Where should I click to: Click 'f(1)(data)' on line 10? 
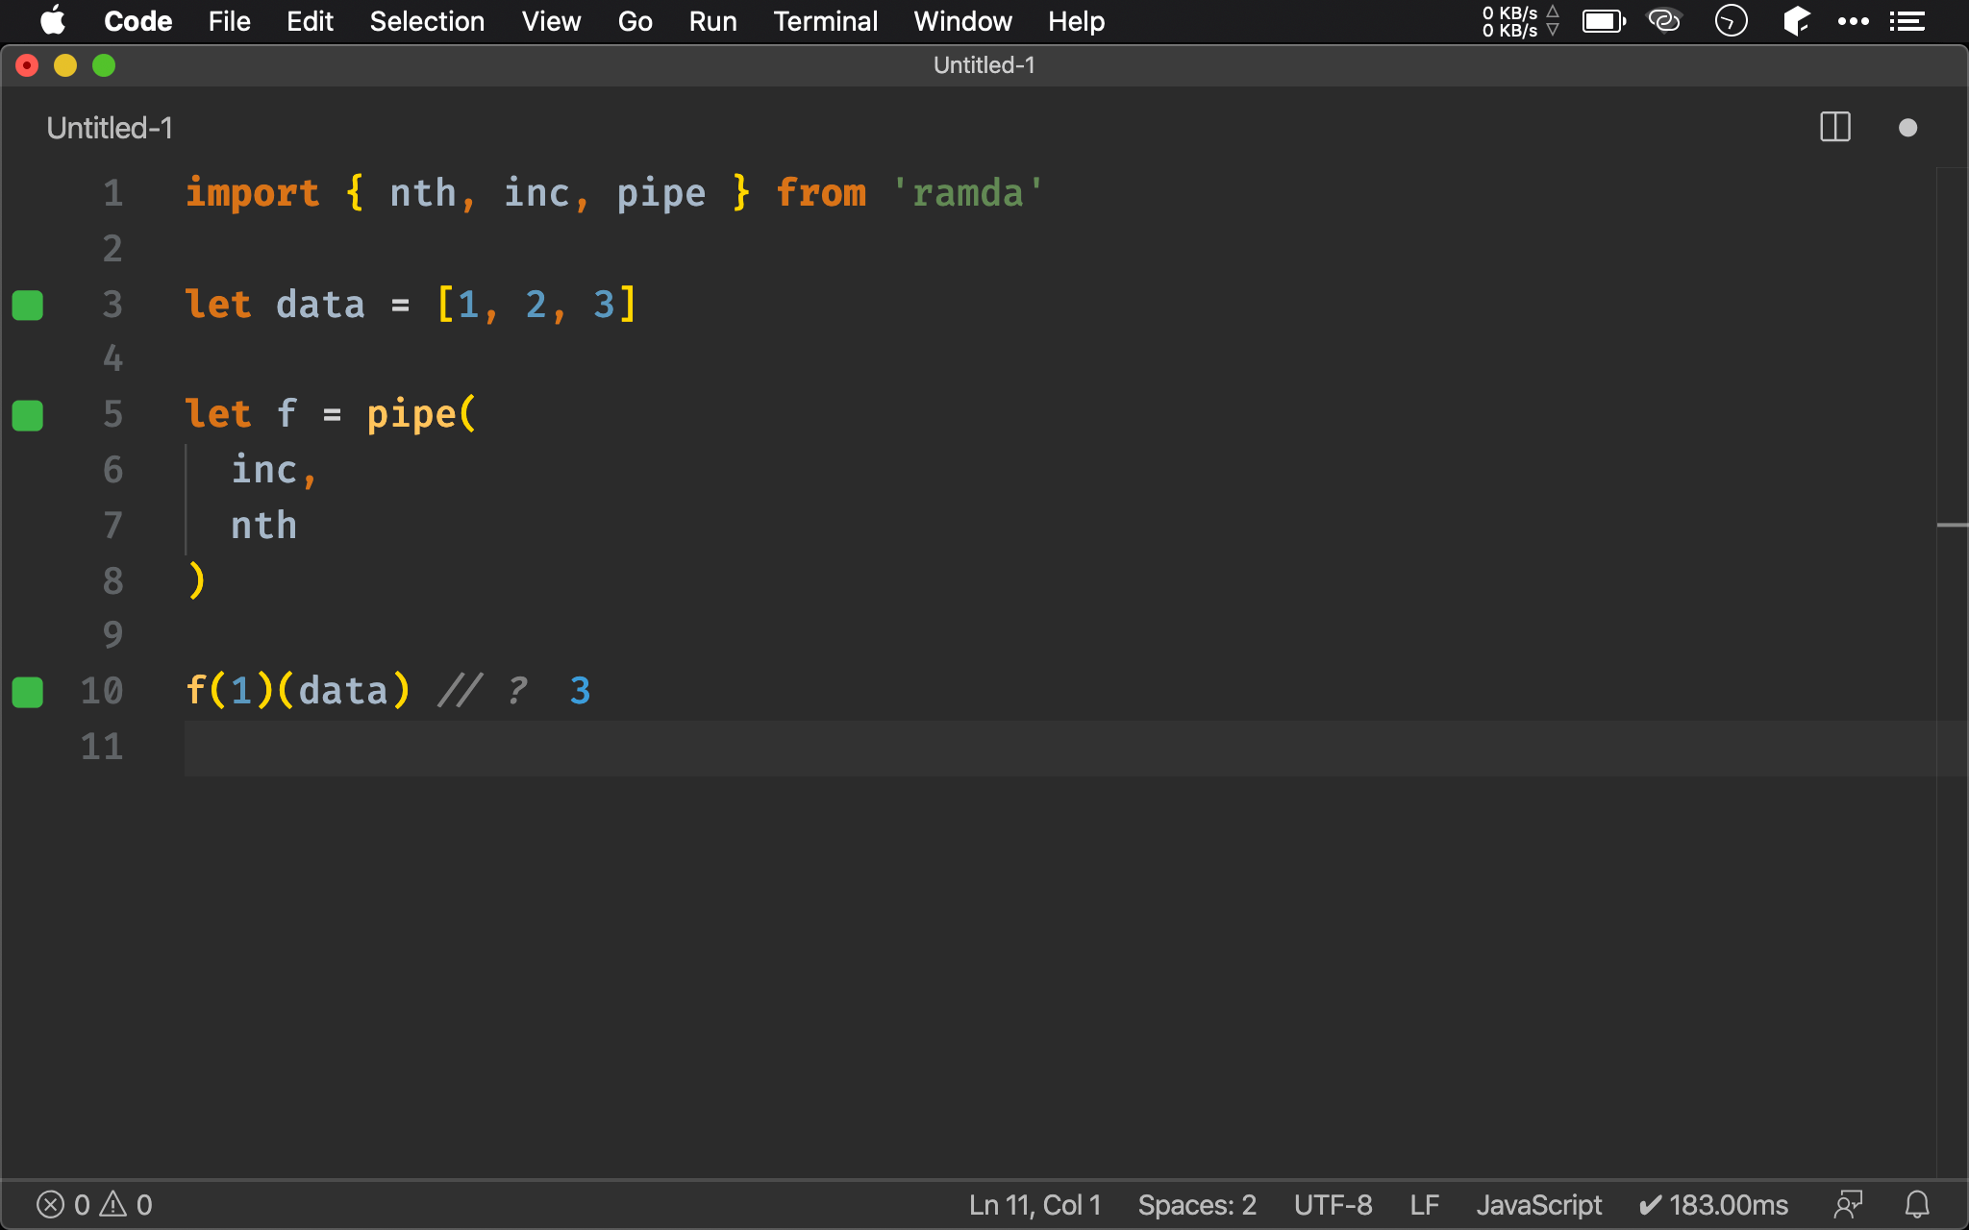pos(298,691)
